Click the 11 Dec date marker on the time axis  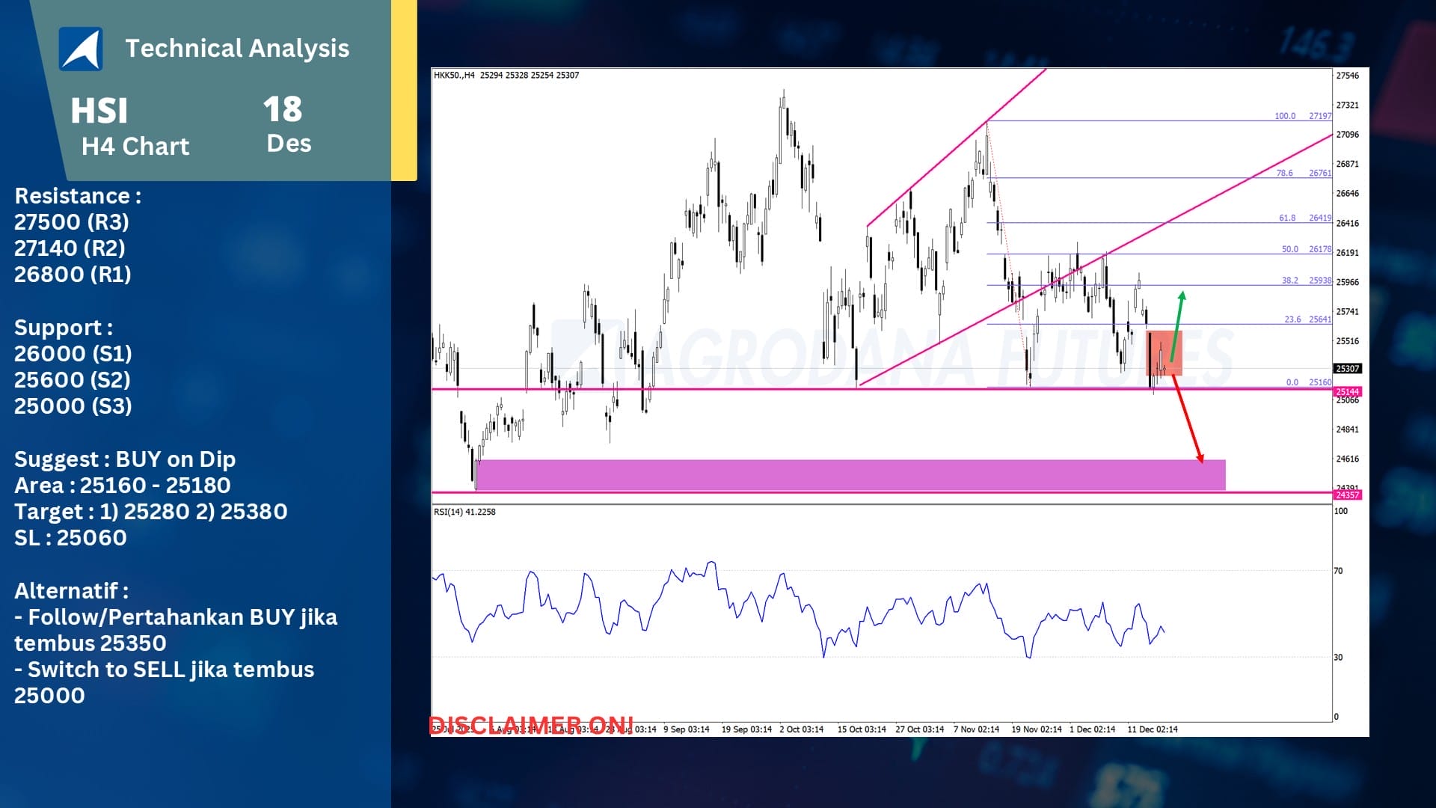1152,729
